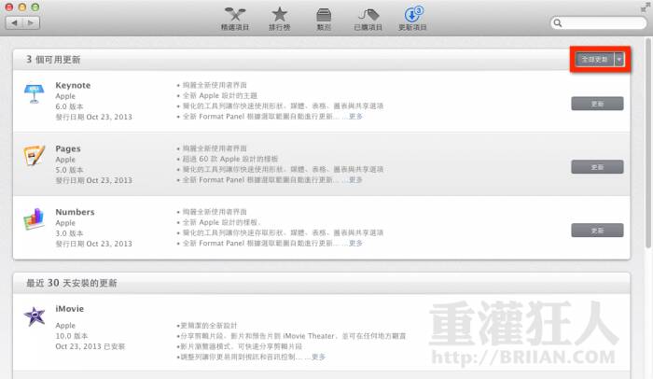
Task: Click the Update All button
Action: pos(595,60)
